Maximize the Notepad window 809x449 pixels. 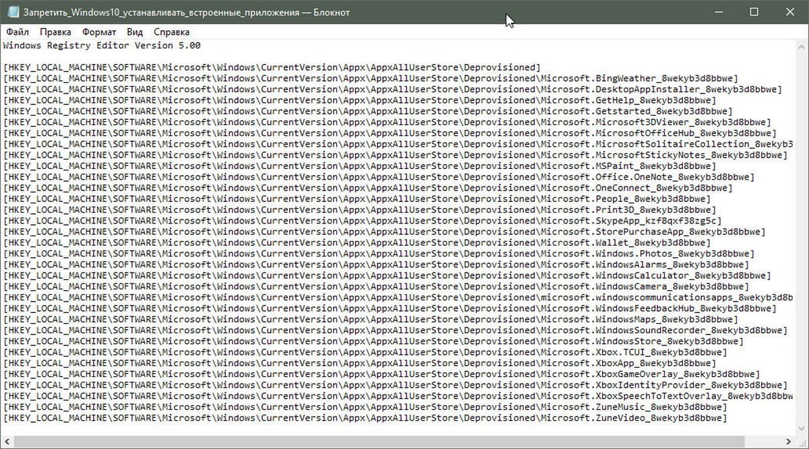click(754, 12)
